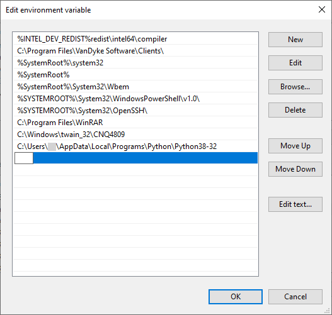332x315 pixels.
Task: Select the WindowsPowerShell v1.0 entry
Action: 135,99
